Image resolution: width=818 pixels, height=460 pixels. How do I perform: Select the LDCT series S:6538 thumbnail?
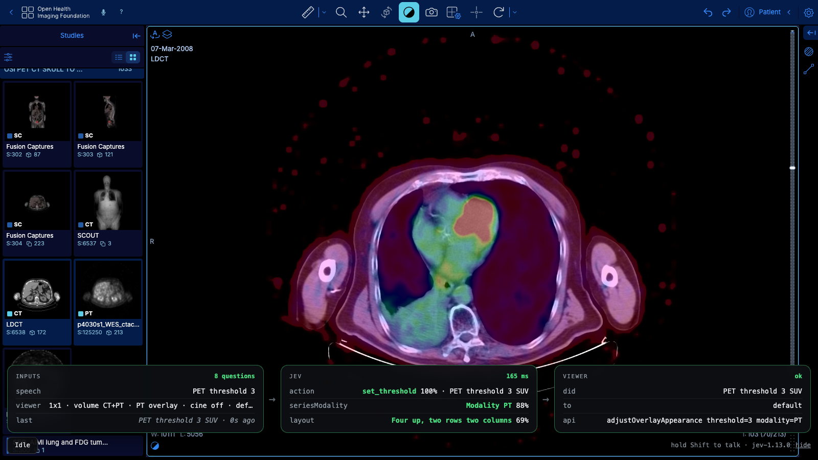(37, 302)
